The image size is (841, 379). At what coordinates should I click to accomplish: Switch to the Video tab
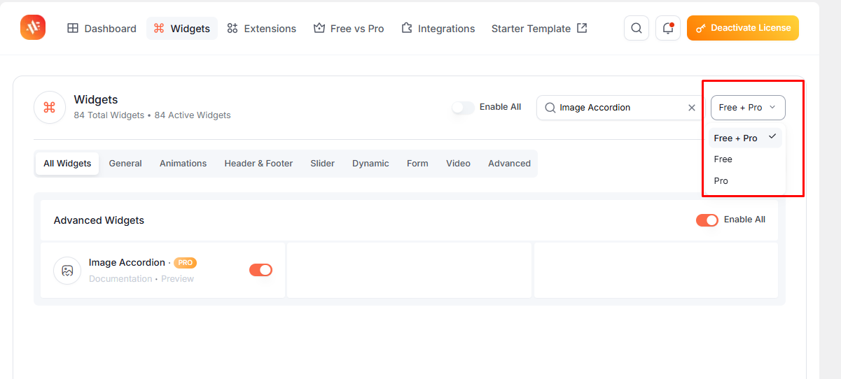[458, 164]
